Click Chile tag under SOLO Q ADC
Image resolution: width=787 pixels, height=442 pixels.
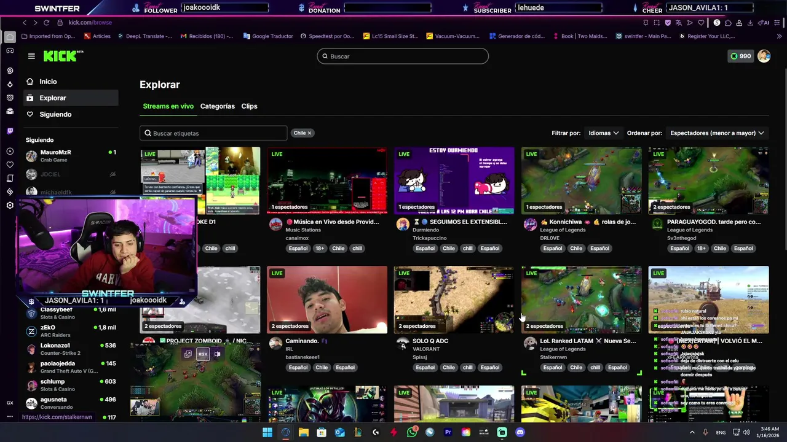click(x=449, y=368)
